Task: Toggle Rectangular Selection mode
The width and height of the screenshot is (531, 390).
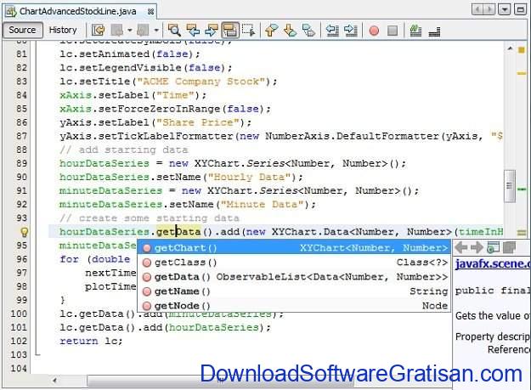Action: (x=249, y=31)
